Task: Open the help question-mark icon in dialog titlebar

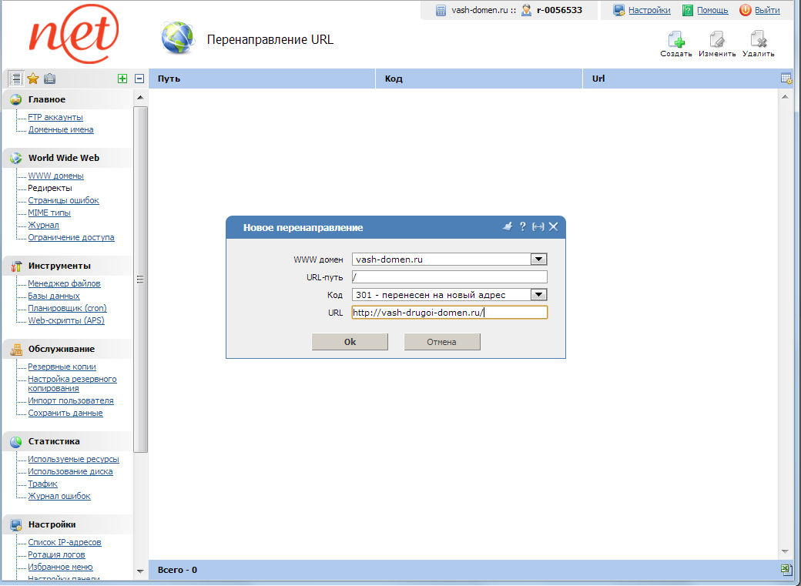Action: (x=523, y=226)
